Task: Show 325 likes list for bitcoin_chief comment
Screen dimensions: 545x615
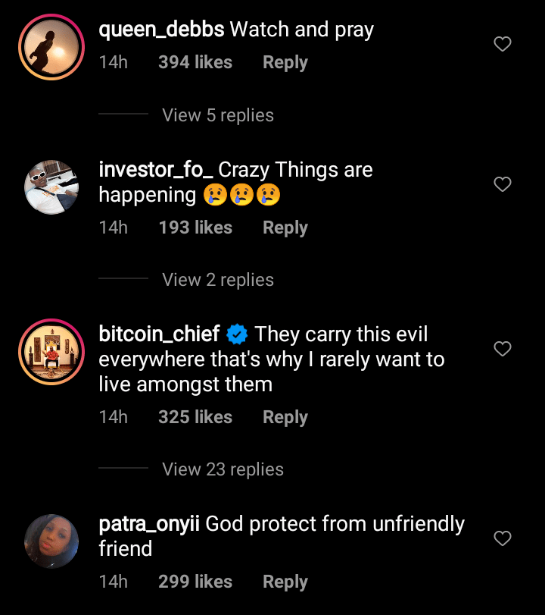Action: (195, 417)
